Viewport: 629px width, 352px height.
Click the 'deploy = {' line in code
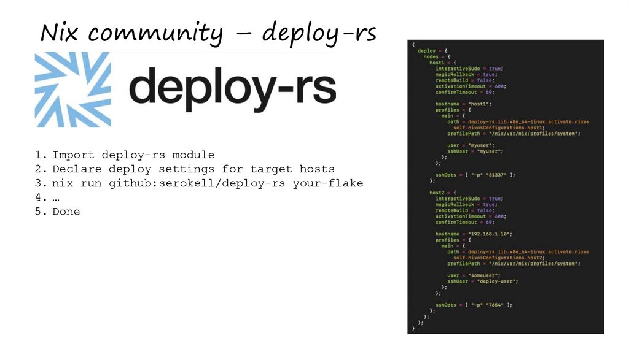(x=432, y=51)
